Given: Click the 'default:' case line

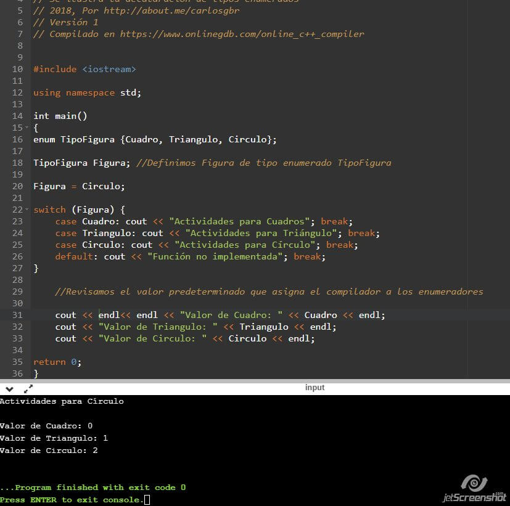Looking at the screenshot, I should coord(191,256).
